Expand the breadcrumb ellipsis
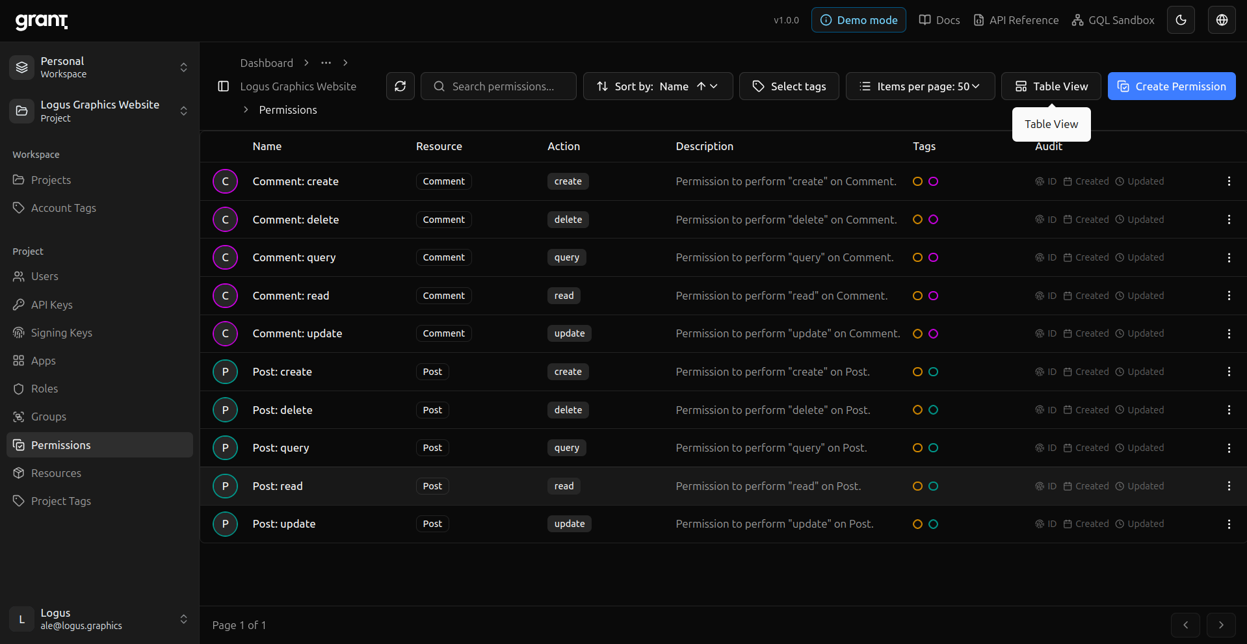Screen dimensions: 1247x644 coord(326,63)
